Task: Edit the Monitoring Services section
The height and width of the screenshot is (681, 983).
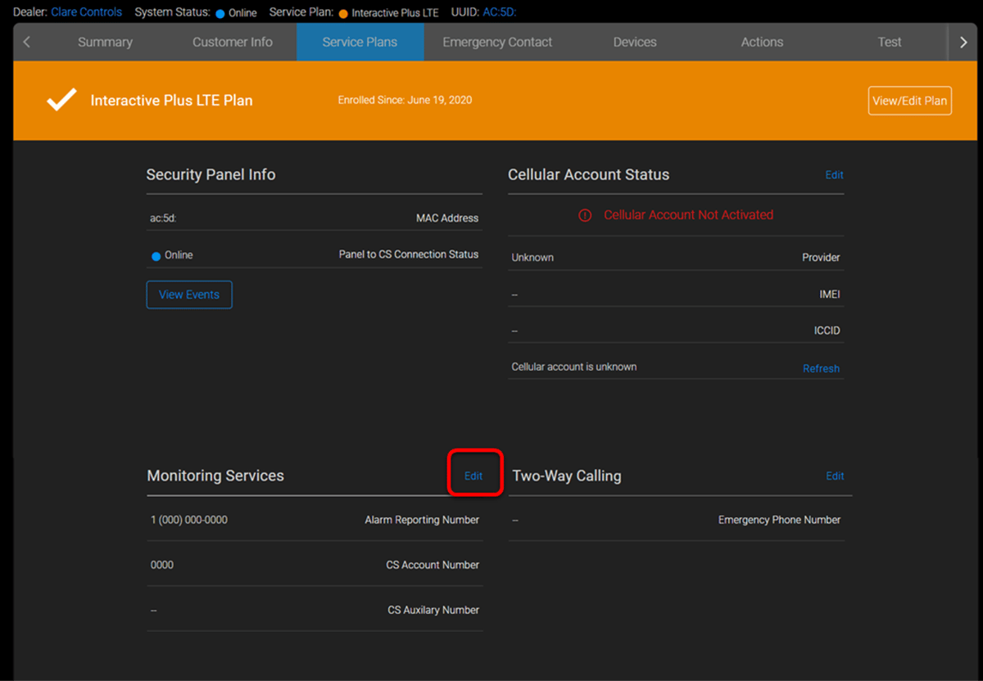Action: (x=473, y=476)
